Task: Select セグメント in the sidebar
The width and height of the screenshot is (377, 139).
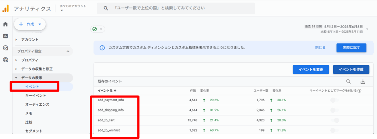Action: coord(34,131)
